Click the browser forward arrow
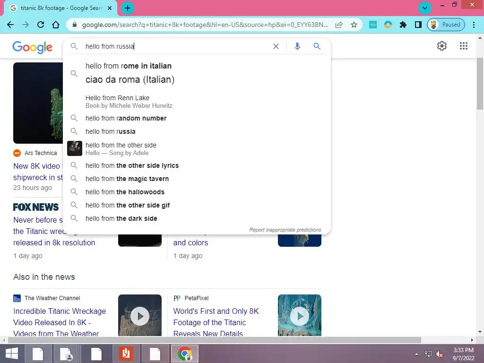Screen dimensions: 484x363 click(x=26, y=25)
